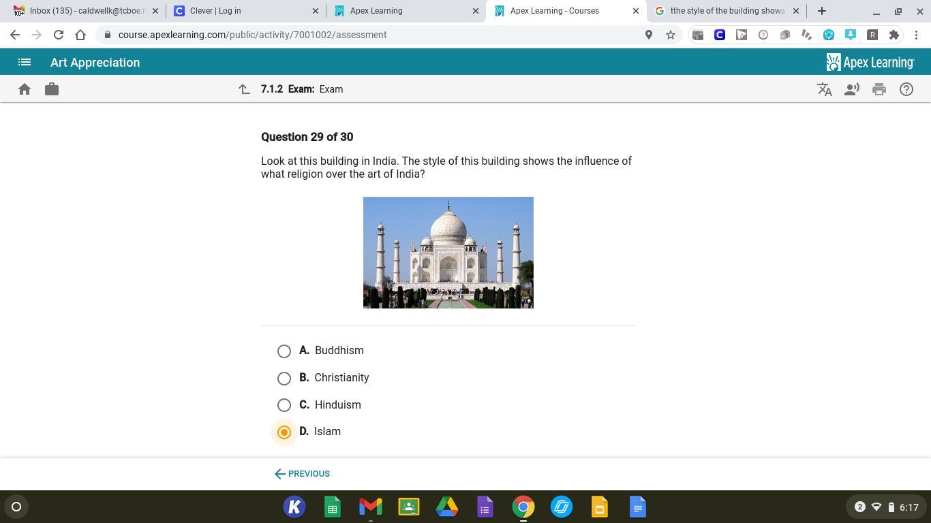Open the briefcase tools icon
This screenshot has height=523, width=931.
52,89
